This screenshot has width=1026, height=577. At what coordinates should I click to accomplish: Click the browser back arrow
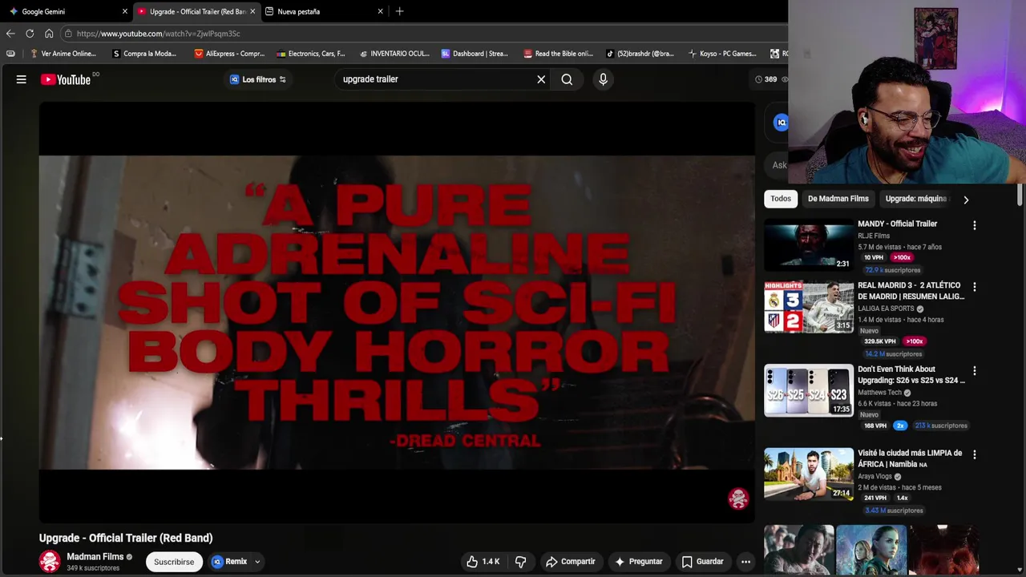point(10,34)
